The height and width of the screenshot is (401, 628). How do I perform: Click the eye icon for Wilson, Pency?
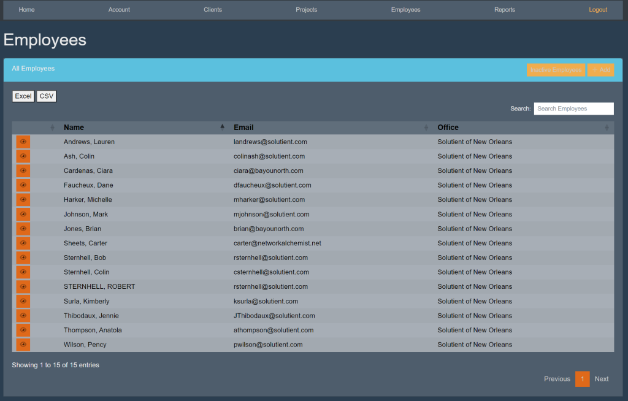tap(23, 345)
